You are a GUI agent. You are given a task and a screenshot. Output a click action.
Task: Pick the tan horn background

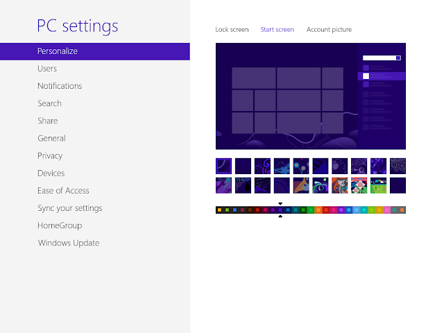pyautogui.click(x=301, y=185)
